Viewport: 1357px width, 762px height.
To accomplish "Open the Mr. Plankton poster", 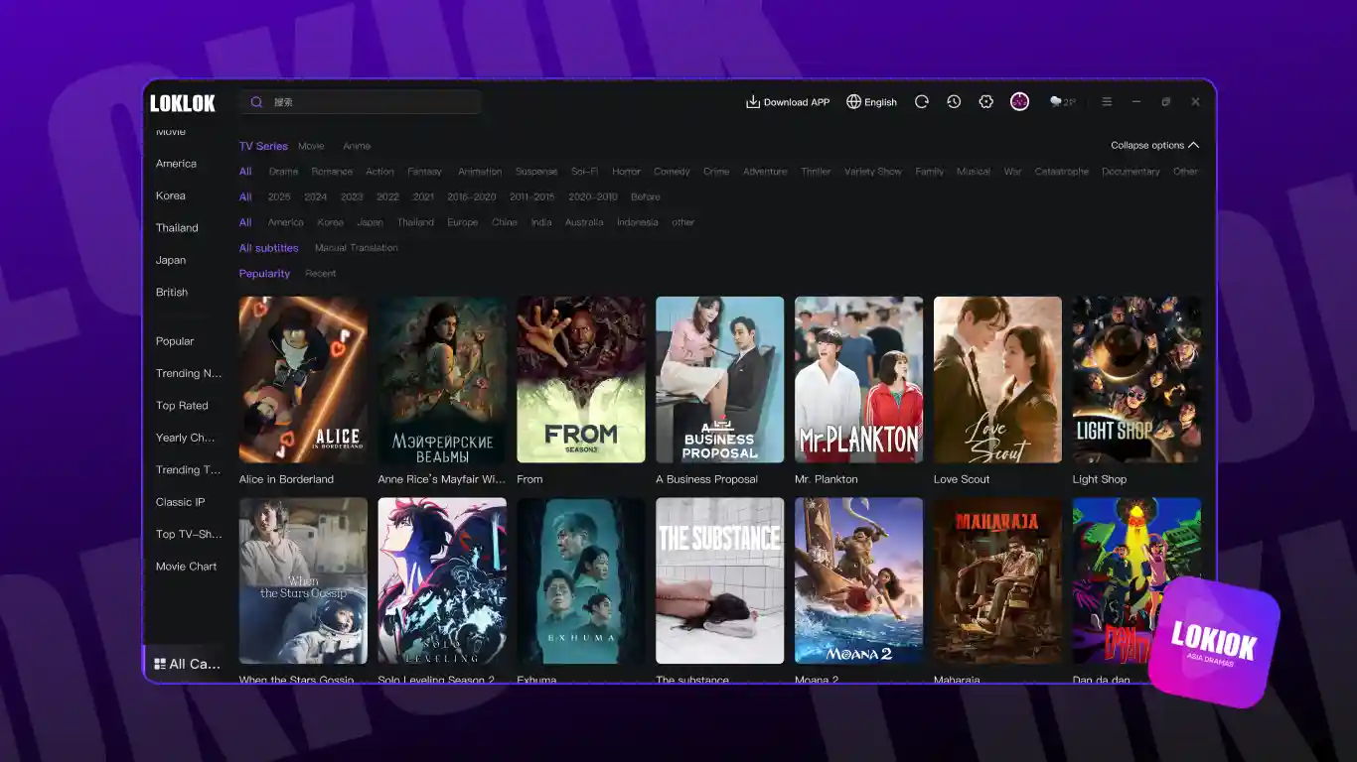I will point(859,379).
